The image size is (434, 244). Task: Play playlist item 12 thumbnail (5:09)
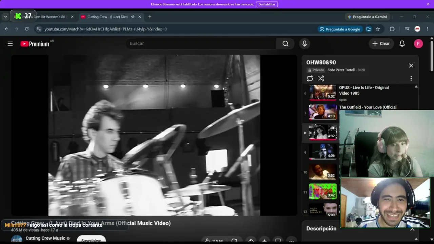(323, 210)
